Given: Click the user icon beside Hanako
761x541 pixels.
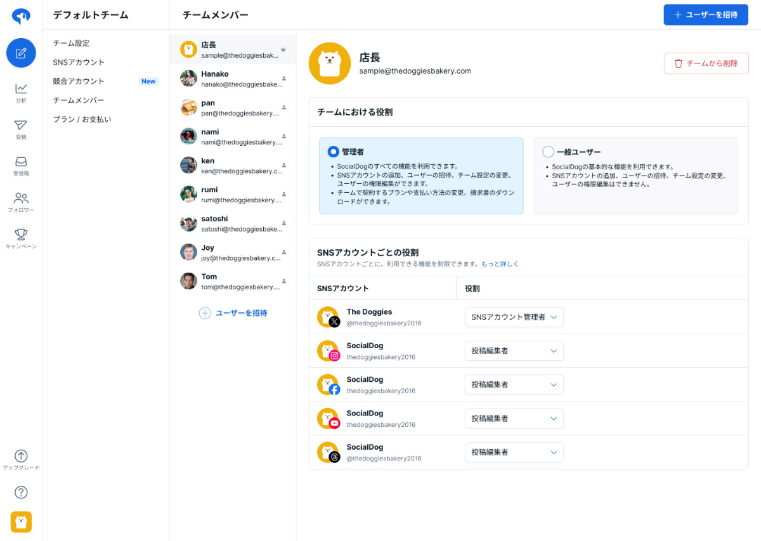Looking at the screenshot, I should 284,79.
